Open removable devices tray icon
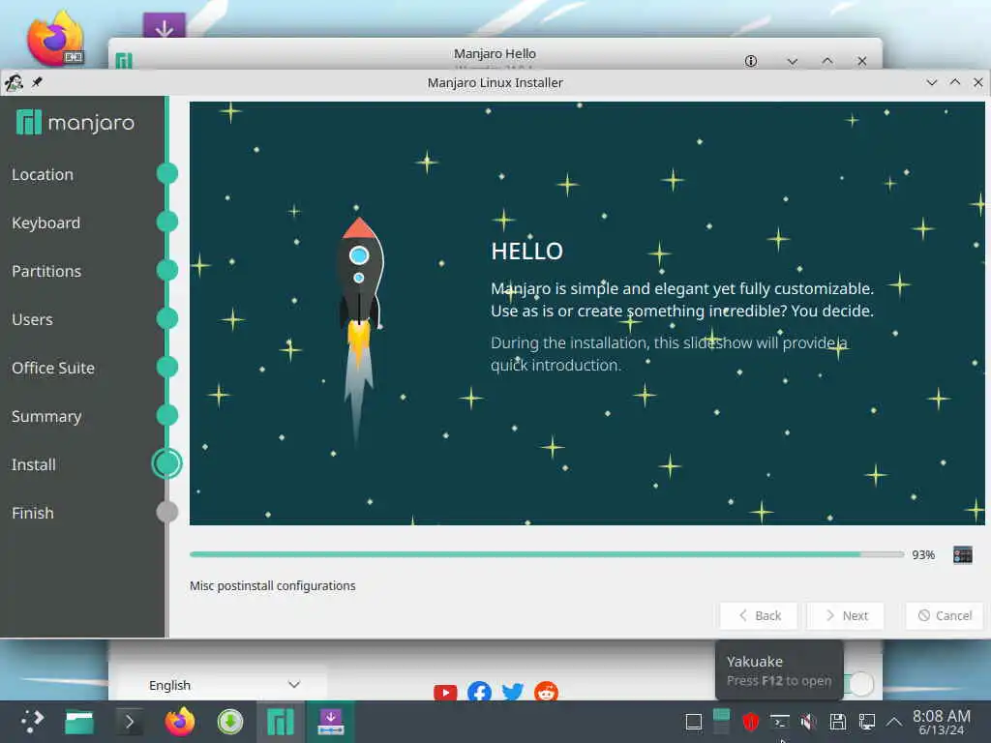Viewport: 991px width, 743px height. tap(837, 722)
